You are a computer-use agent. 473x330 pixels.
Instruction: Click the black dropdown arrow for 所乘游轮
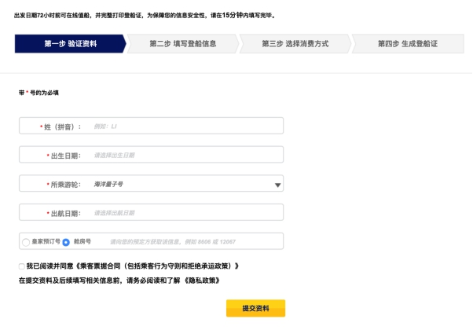[x=277, y=185]
